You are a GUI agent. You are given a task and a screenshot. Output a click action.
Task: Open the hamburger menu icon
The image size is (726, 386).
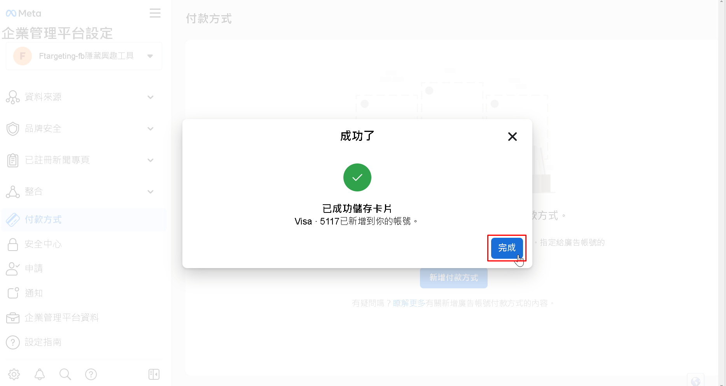click(x=155, y=13)
